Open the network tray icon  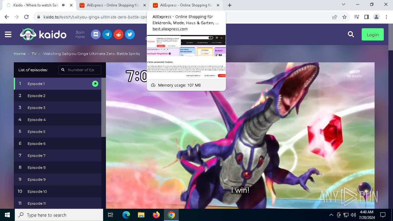[346, 215]
